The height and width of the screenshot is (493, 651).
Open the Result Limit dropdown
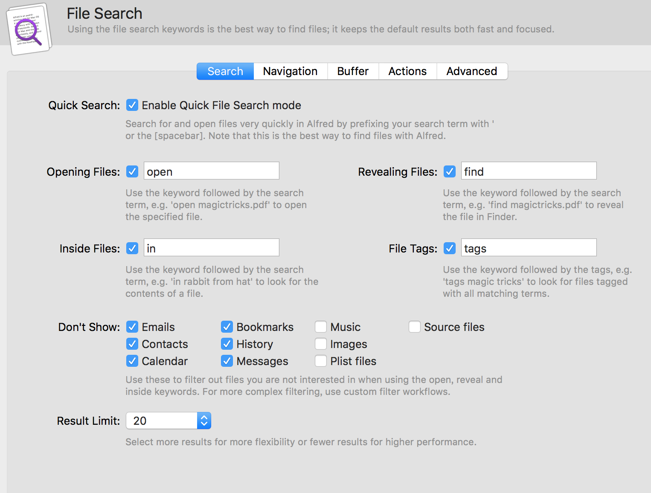coord(169,421)
